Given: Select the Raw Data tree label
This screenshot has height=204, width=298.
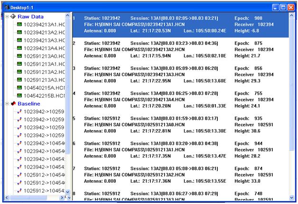Looking at the screenshot, I should click(34, 17).
